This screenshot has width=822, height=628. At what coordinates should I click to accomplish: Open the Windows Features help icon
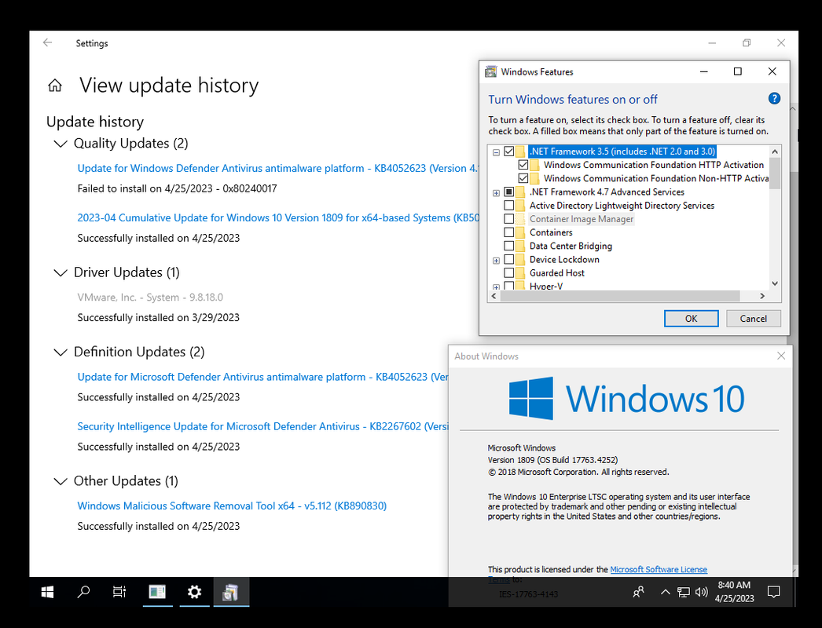coord(774,98)
